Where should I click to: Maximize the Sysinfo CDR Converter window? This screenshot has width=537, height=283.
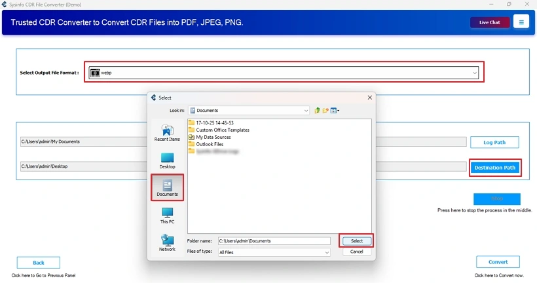pos(509,4)
